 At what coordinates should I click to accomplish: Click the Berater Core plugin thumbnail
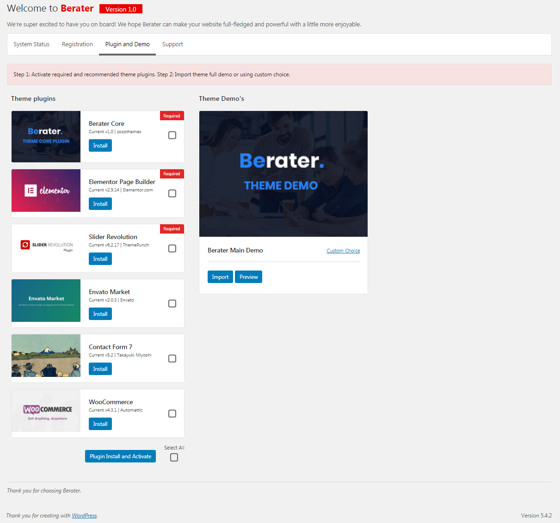(46, 136)
